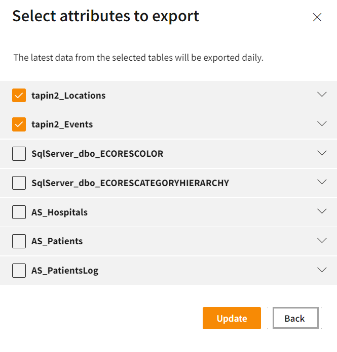This screenshot has height=352, width=337.
Task: Uncheck the tapin2_Events checkbox
Action: pos(19,124)
